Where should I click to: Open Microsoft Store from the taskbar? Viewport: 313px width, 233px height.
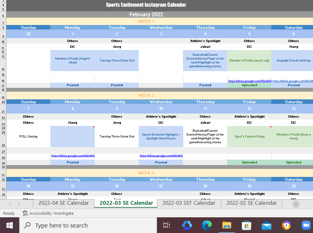pos(247,225)
